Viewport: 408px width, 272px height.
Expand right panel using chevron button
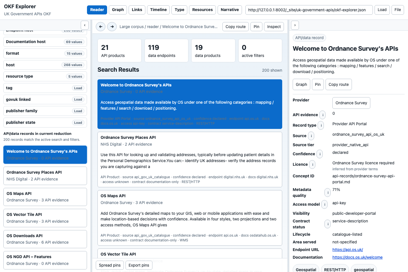pyautogui.click(x=295, y=25)
